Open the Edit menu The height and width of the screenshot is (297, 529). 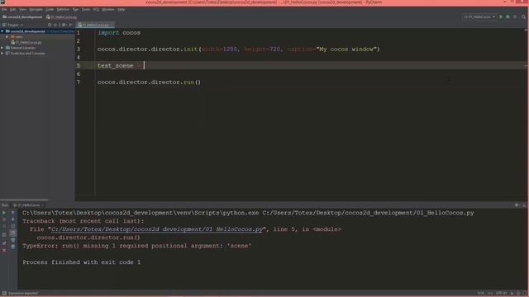pyautogui.click(x=13, y=9)
